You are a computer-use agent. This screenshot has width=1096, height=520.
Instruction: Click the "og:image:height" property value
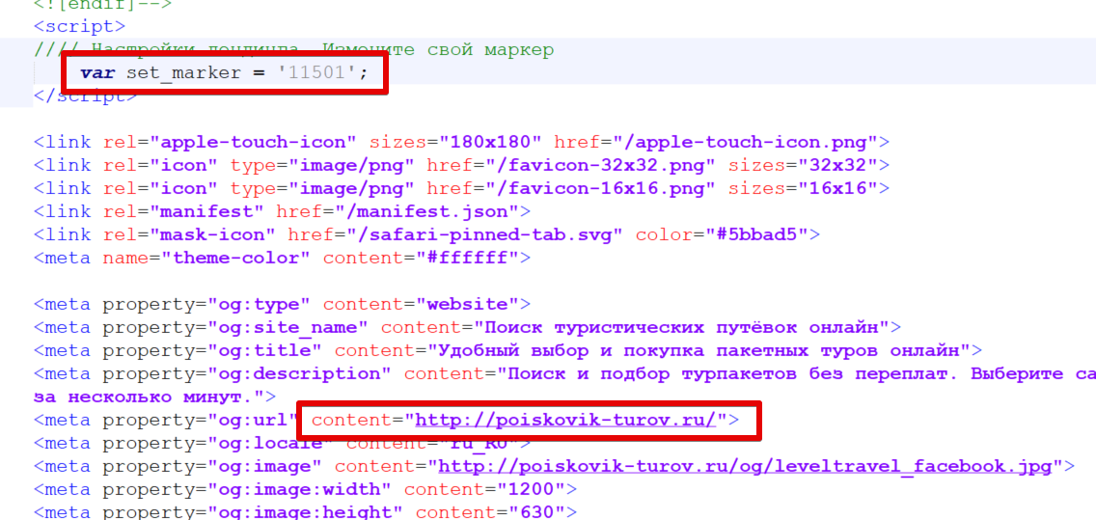pyautogui.click(x=306, y=512)
